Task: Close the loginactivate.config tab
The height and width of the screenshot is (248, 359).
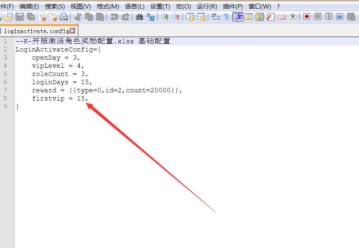Action: (x=72, y=31)
